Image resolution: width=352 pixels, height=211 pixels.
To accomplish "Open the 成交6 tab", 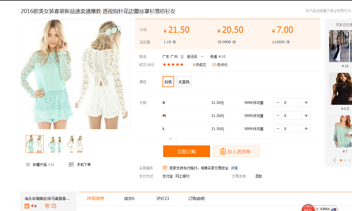I will point(129,199).
